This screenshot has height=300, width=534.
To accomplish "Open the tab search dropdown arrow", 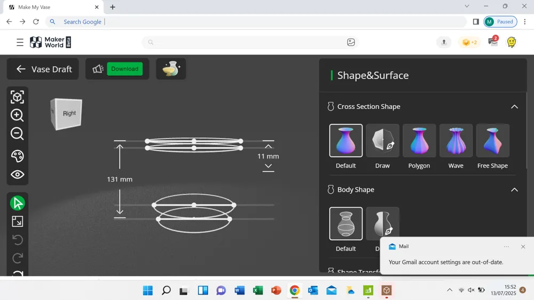I will 467,6.
